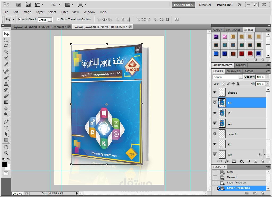This screenshot has width=272, height=197.
Task: Open the Window menu
Action: pyautogui.click(x=89, y=12)
